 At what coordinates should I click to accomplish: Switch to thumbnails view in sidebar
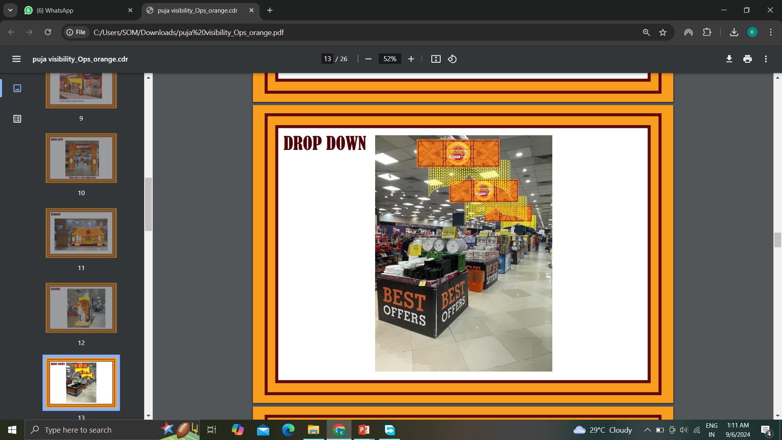(x=17, y=88)
